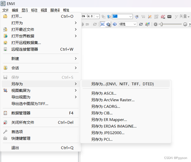The height and width of the screenshot is (162, 191).
Task: Open the ROI tool icon
Action: 163,16
